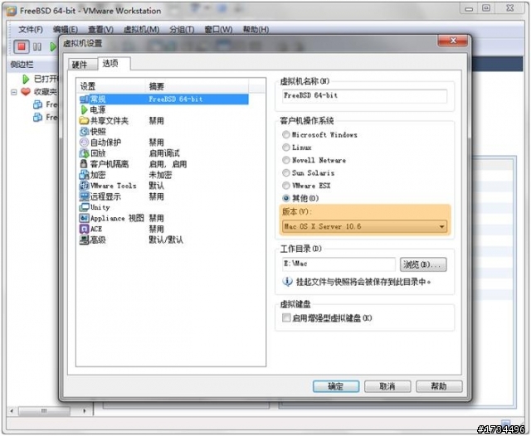Select the 高级 row label
This screenshot has width=531, height=436.
coord(98,240)
